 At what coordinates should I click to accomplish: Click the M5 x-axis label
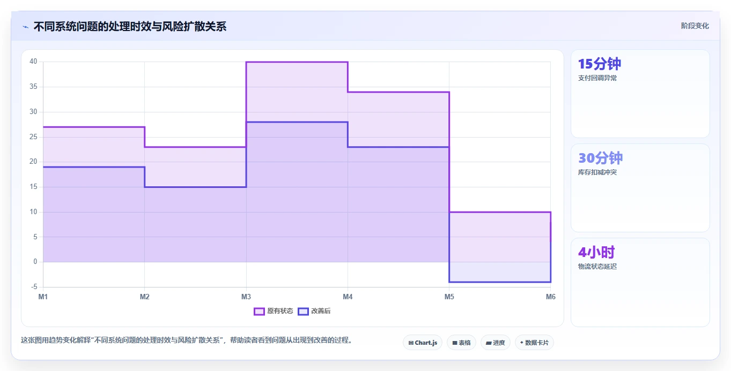pyautogui.click(x=449, y=296)
